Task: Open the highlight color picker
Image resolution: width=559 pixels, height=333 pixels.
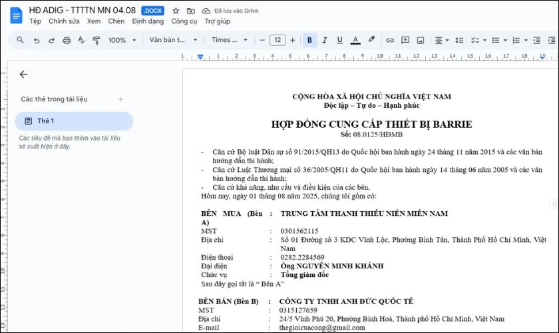Action: pos(371,39)
